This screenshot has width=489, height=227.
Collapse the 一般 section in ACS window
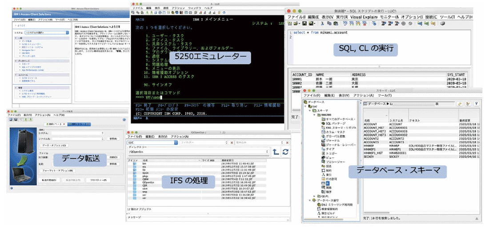[16, 38]
